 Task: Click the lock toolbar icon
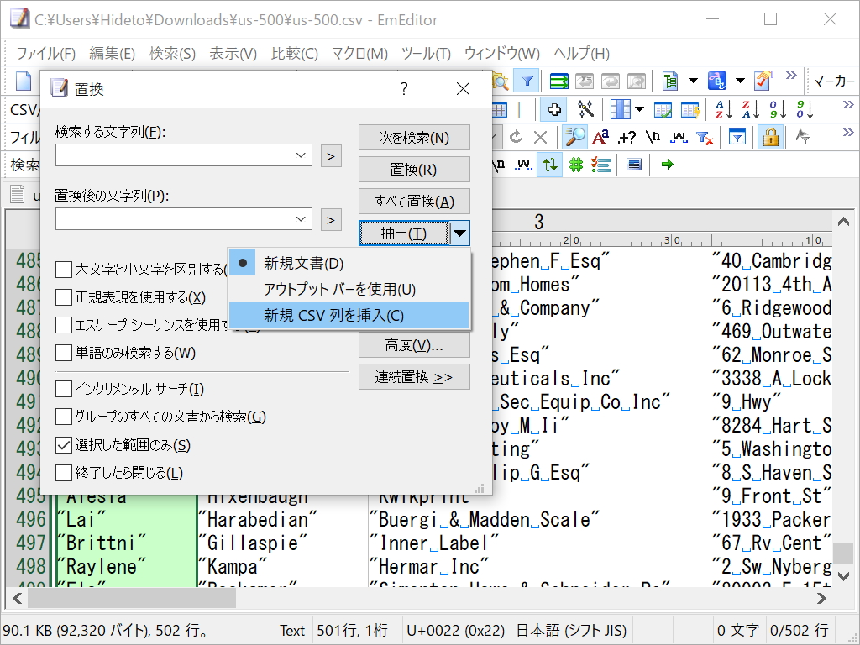pos(771,137)
